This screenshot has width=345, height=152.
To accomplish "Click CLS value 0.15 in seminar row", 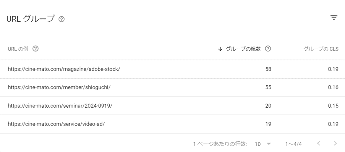I will 333,106.
